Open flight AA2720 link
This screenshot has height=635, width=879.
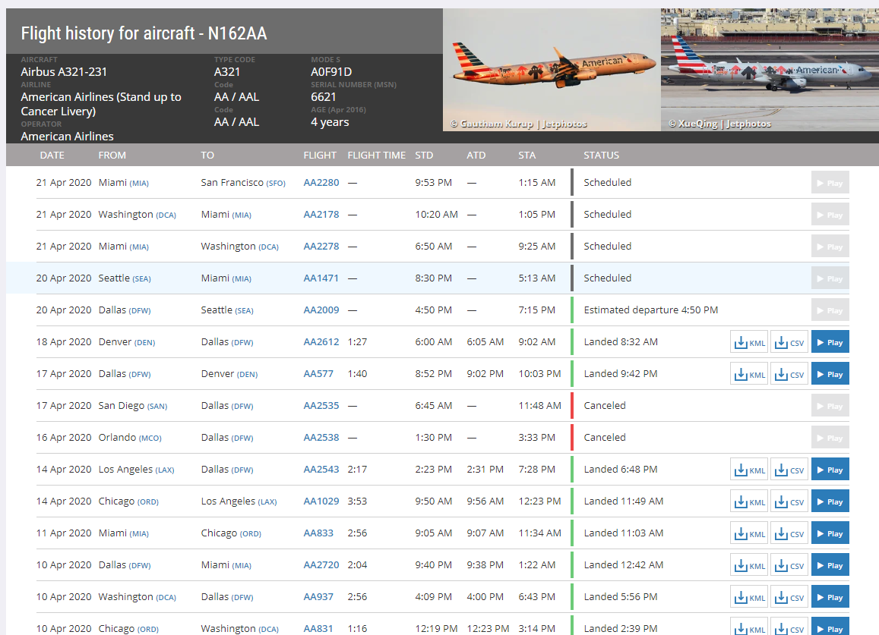click(x=321, y=565)
